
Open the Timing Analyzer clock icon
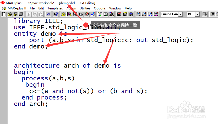pos(87,14)
